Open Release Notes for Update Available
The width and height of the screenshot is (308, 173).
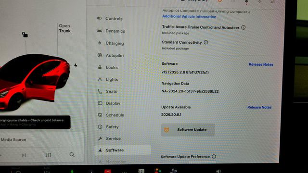click(x=259, y=107)
